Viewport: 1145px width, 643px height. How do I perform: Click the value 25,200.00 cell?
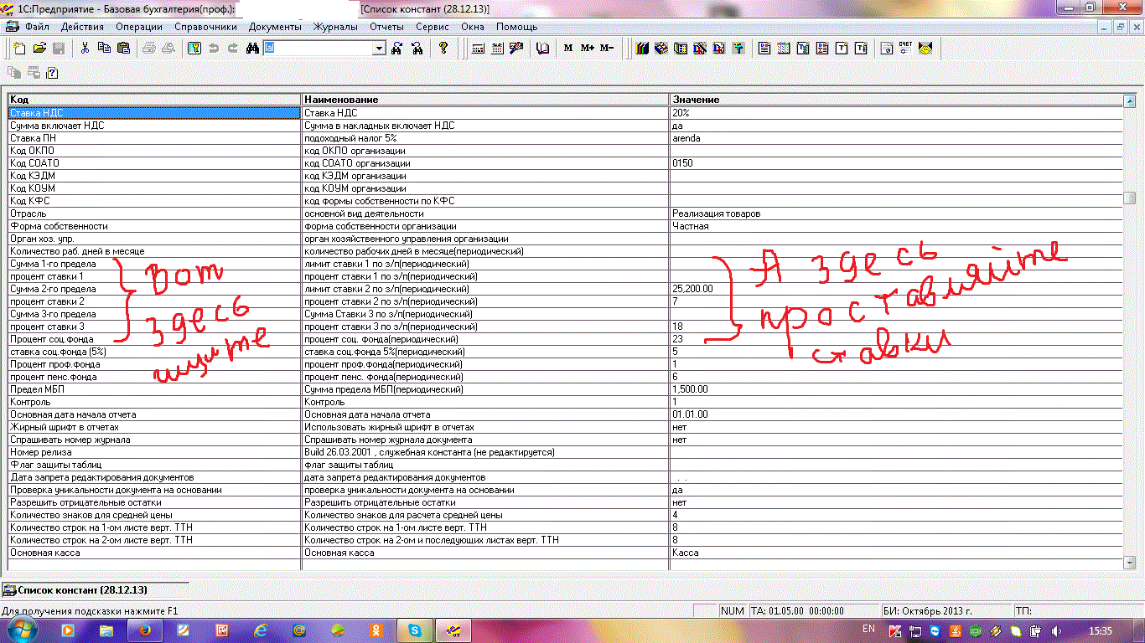tap(896, 289)
